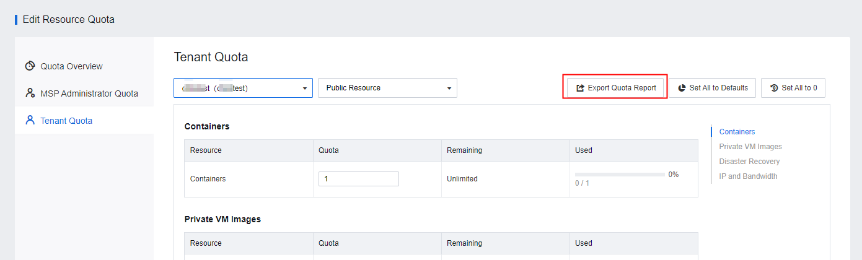The width and height of the screenshot is (862, 260).
Task: Jump to Private VM Images anchor link
Action: coord(750,147)
